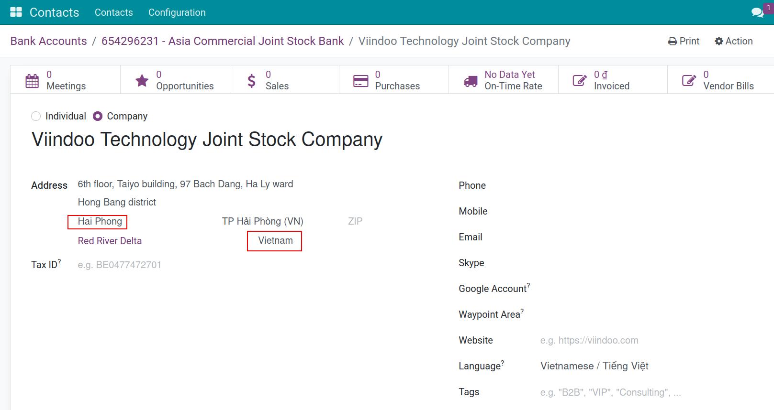Click the current record breadcrumb title

pyautogui.click(x=464, y=41)
